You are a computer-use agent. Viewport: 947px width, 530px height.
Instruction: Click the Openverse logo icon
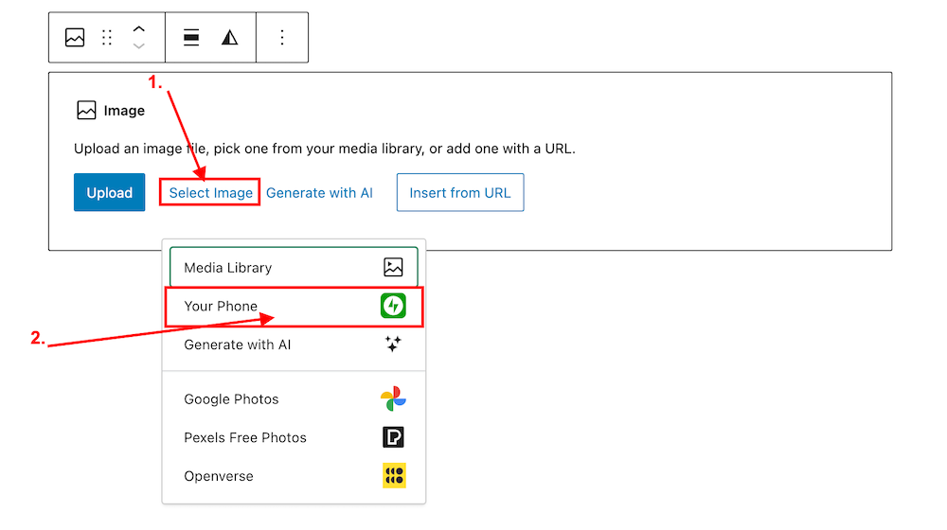tap(393, 476)
